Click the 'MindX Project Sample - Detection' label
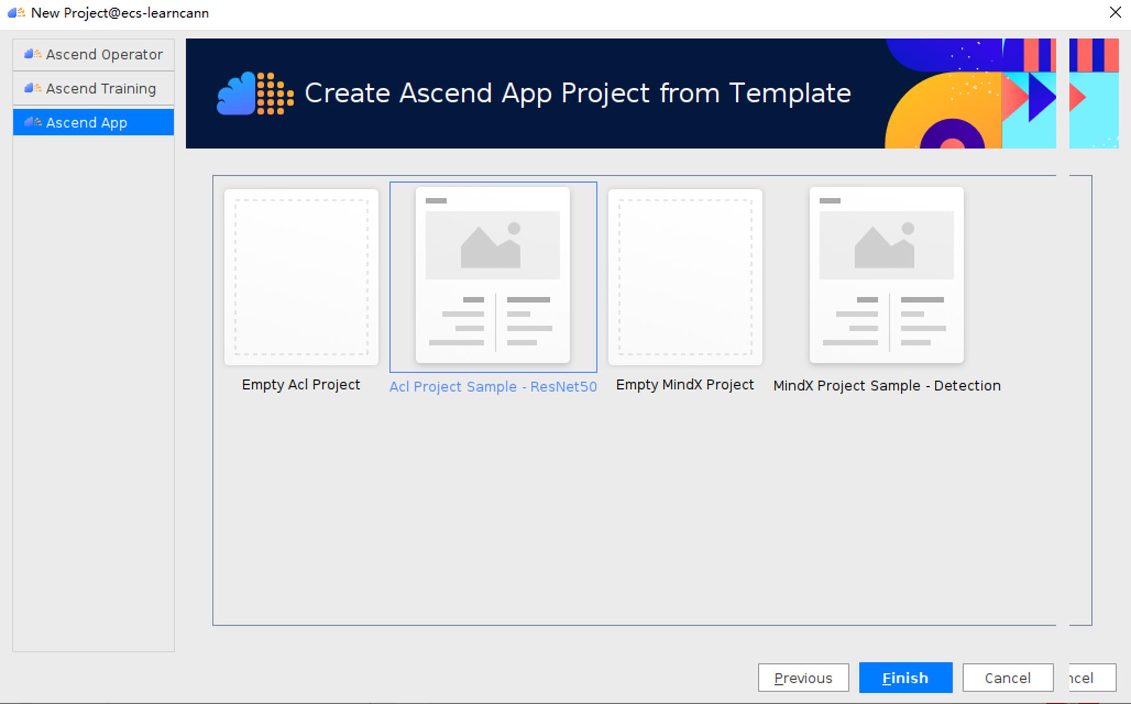The image size is (1131, 704). pos(887,386)
